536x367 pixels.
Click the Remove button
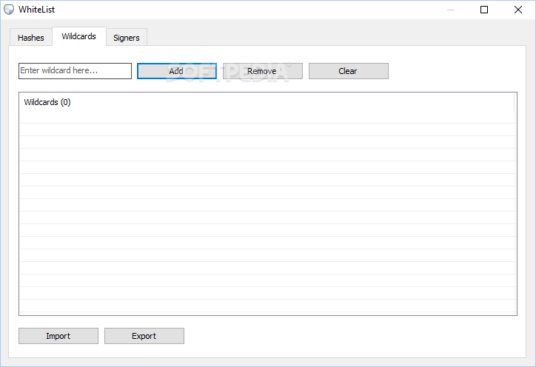(x=263, y=71)
